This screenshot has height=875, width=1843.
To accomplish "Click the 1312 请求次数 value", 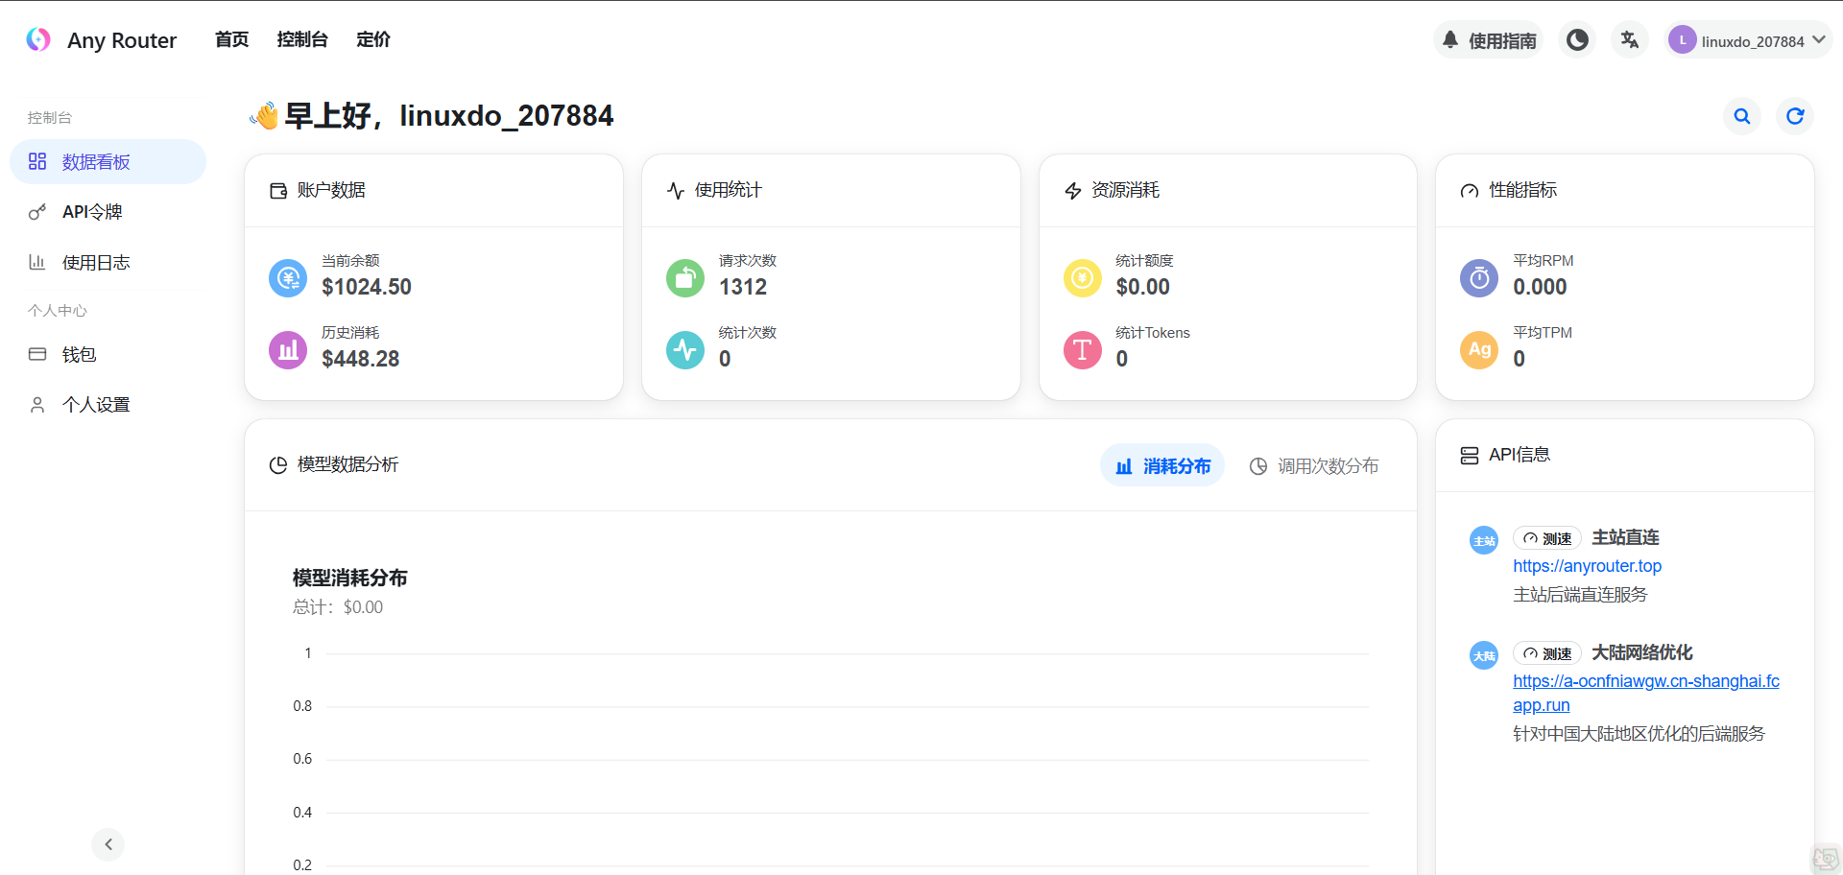I will coord(743,287).
